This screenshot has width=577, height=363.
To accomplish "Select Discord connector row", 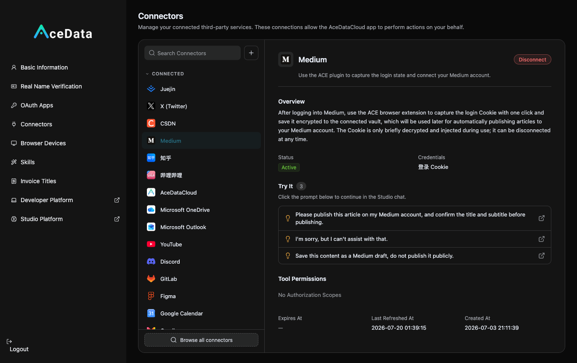I will tap(201, 262).
